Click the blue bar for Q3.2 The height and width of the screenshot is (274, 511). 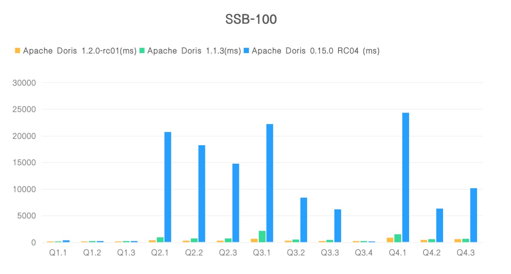point(304,220)
